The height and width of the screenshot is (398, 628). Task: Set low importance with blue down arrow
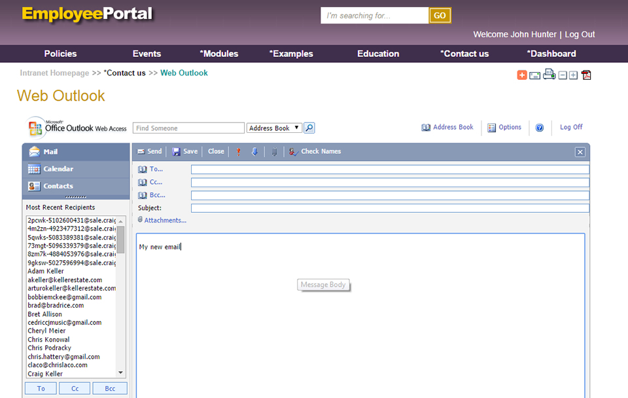255,152
